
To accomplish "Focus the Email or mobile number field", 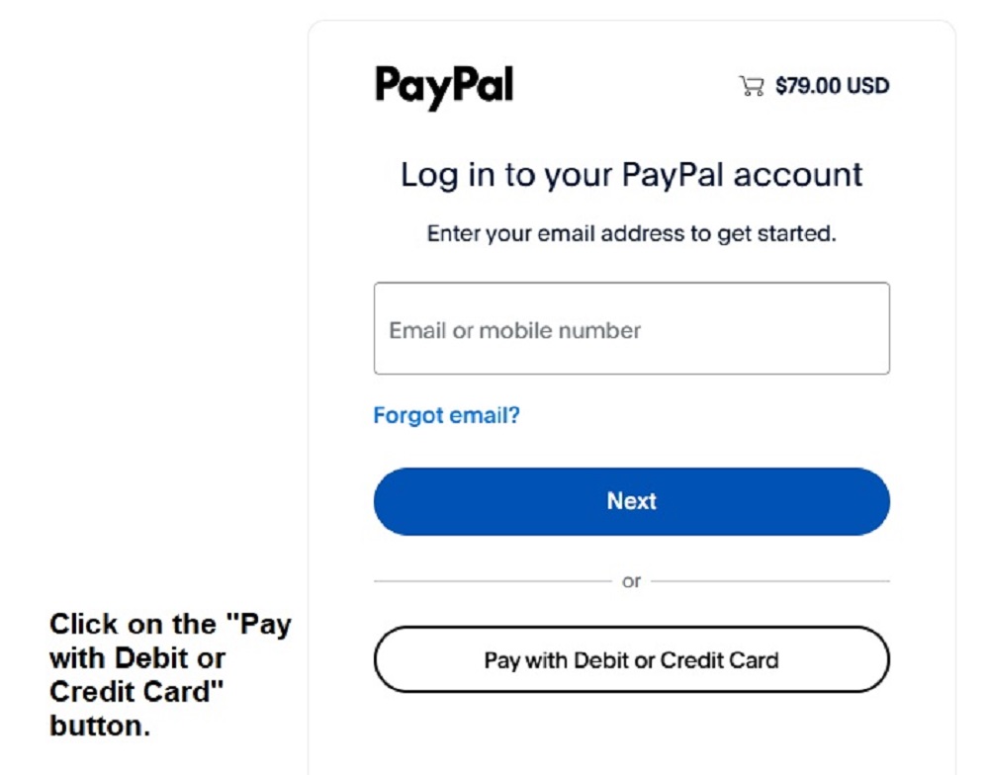I will pyautogui.click(x=631, y=329).
